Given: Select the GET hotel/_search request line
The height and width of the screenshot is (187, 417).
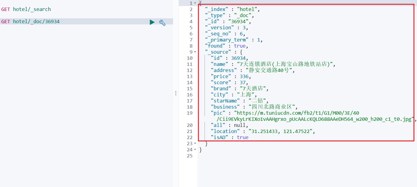Looking at the screenshot, I should tap(26, 9).
